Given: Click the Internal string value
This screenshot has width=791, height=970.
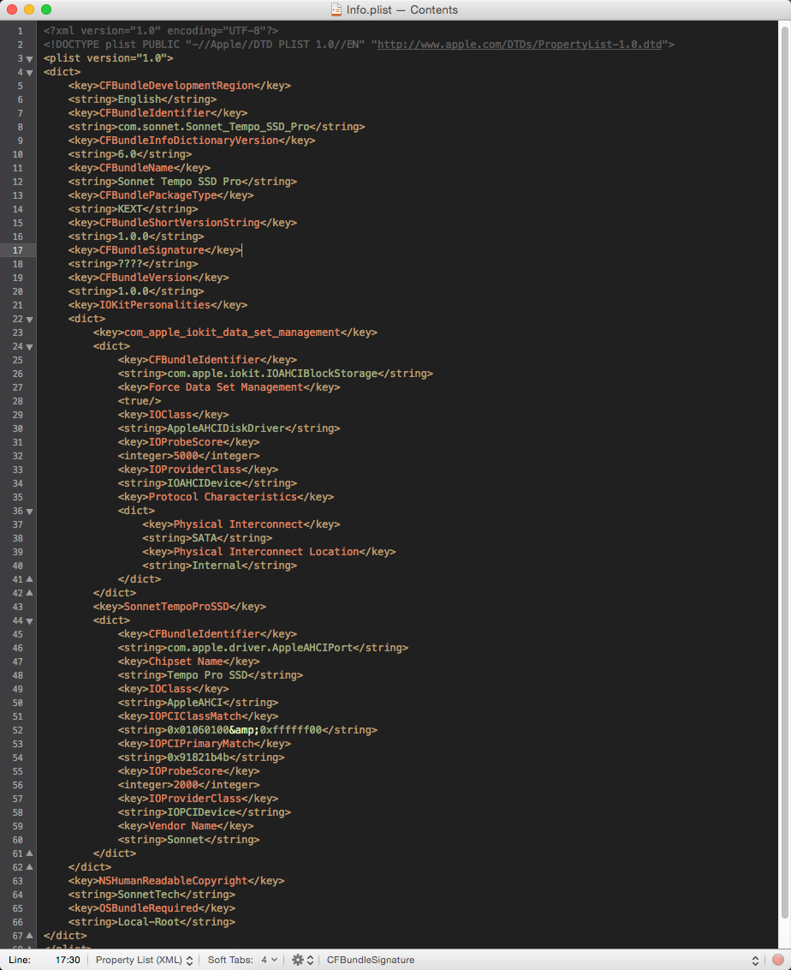Looking at the screenshot, I should [217, 566].
